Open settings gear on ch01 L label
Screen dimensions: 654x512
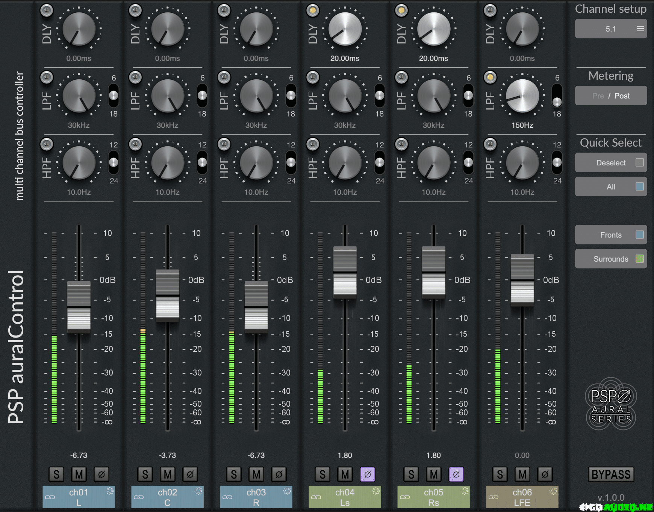110,491
